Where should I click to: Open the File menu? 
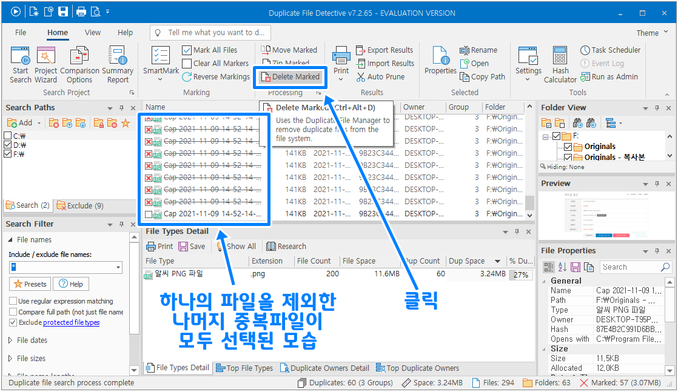[21, 33]
